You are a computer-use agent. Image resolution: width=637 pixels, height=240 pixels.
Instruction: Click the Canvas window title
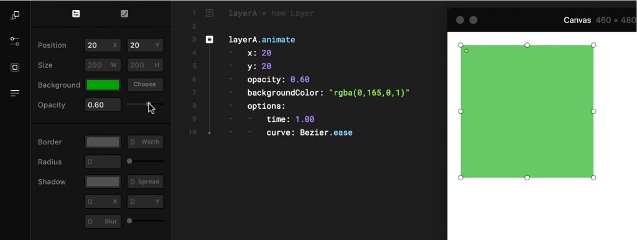pyautogui.click(x=577, y=20)
